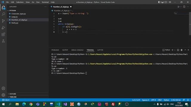Open notifications bell in status bar
The width and height of the screenshot is (191, 107).
188,100
